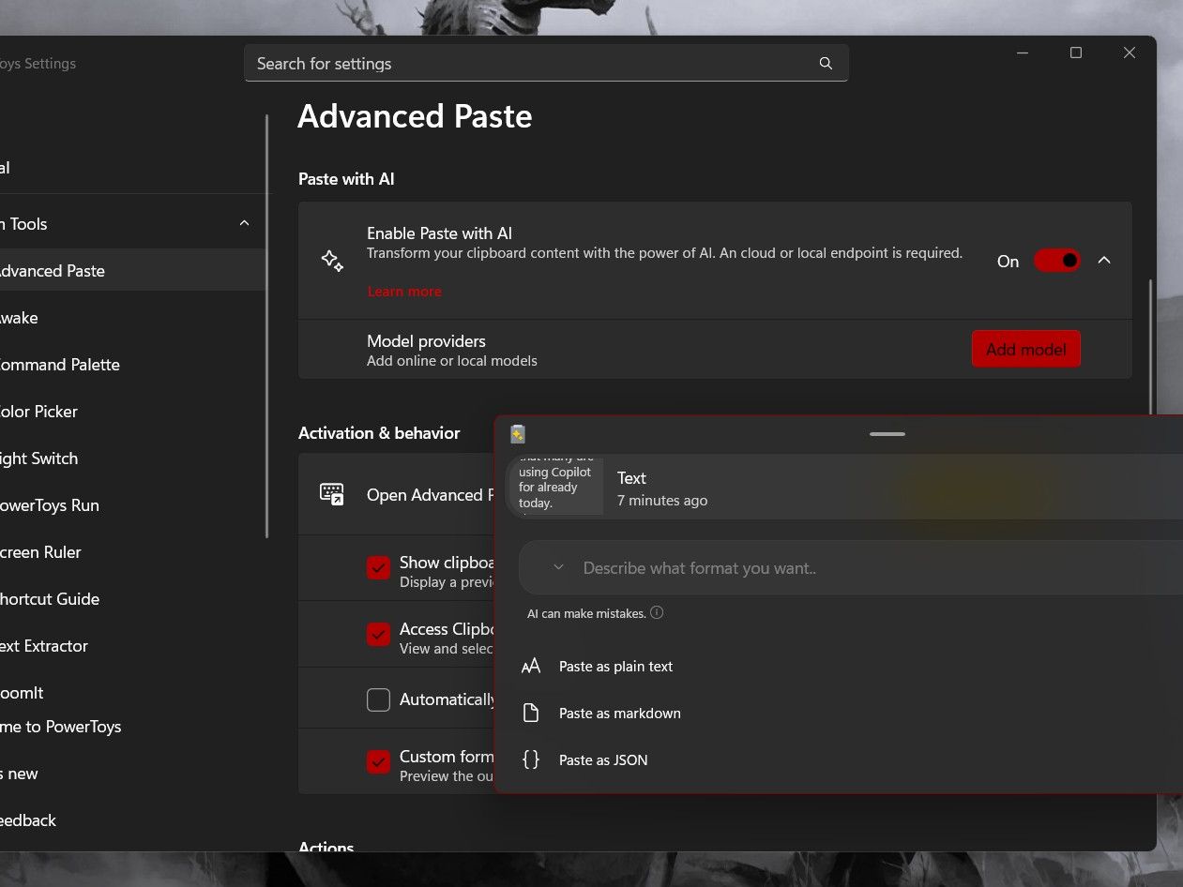The width and height of the screenshot is (1183, 887).
Task: Open Shortcut Guide in the sidebar
Action: click(x=131, y=599)
